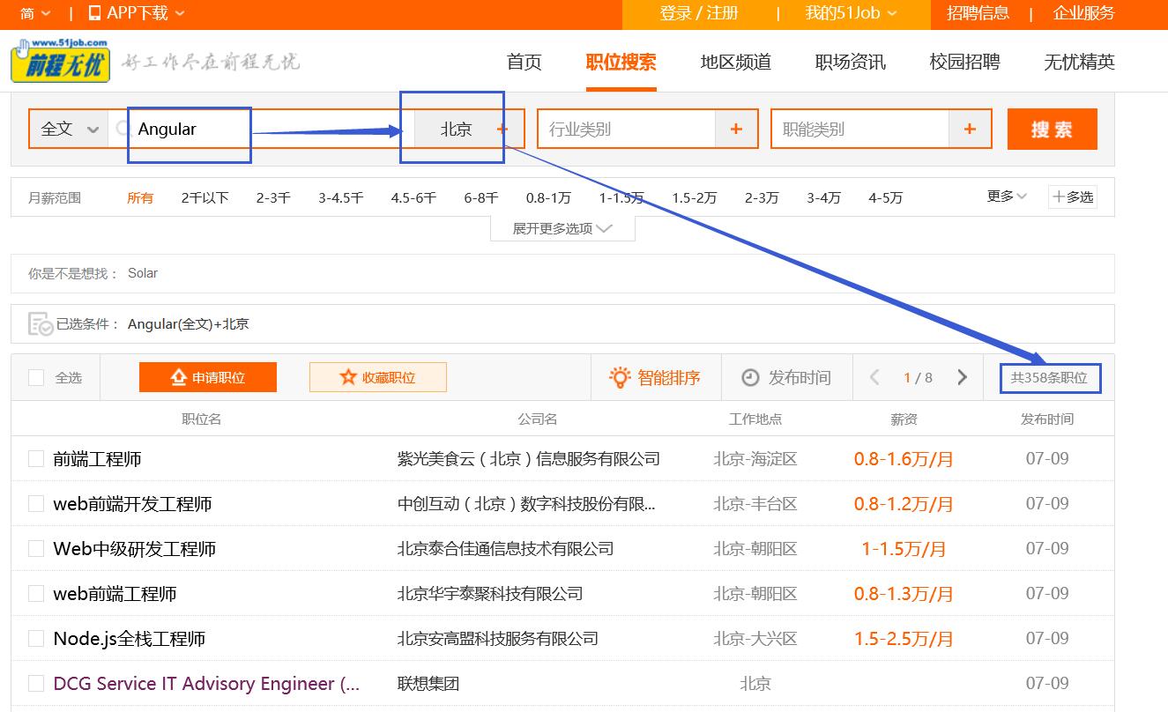Click the 51job logo
1168x712 pixels.
(x=61, y=60)
